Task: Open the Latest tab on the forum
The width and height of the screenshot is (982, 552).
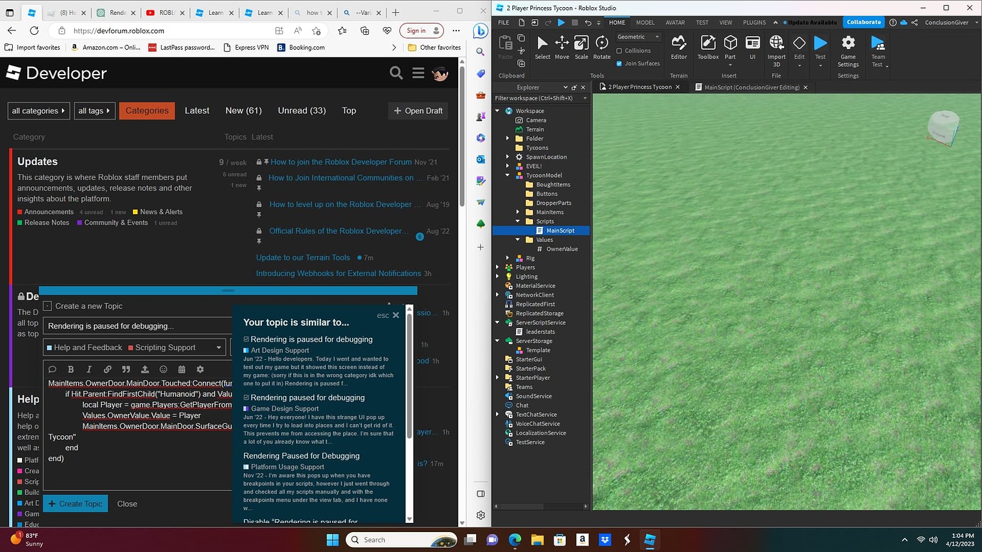Action: point(197,110)
